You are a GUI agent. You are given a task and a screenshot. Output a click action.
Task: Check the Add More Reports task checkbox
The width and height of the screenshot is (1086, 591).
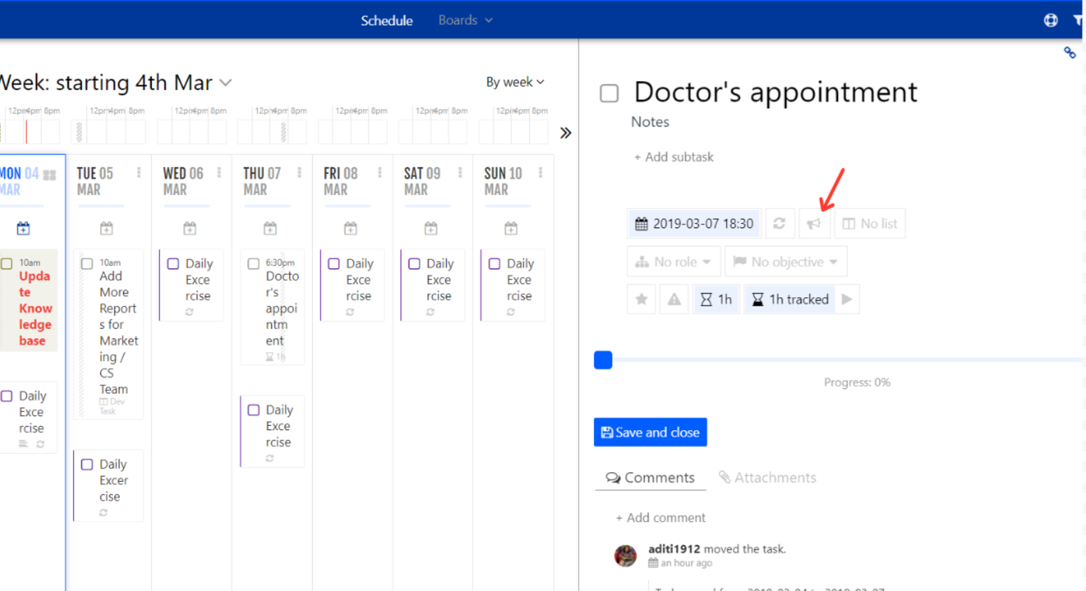87,264
